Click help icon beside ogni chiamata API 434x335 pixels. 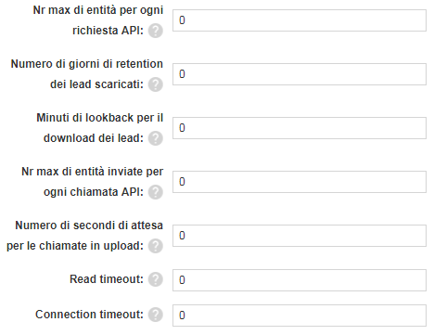coord(155,192)
